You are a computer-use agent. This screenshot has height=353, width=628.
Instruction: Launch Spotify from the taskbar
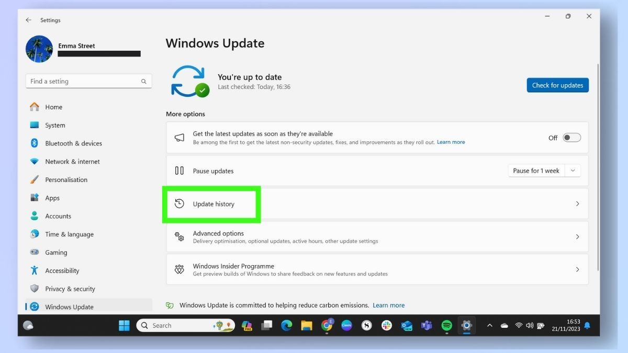click(446, 325)
